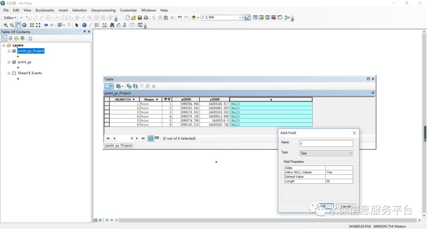Open the Bookmarks menu
Image resolution: width=427 pixels, height=229 pixels.
[45, 10]
